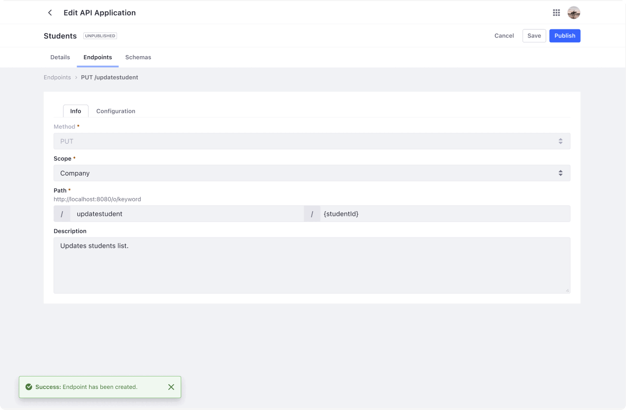
Task: Select the Info sub-tab
Action: point(76,111)
